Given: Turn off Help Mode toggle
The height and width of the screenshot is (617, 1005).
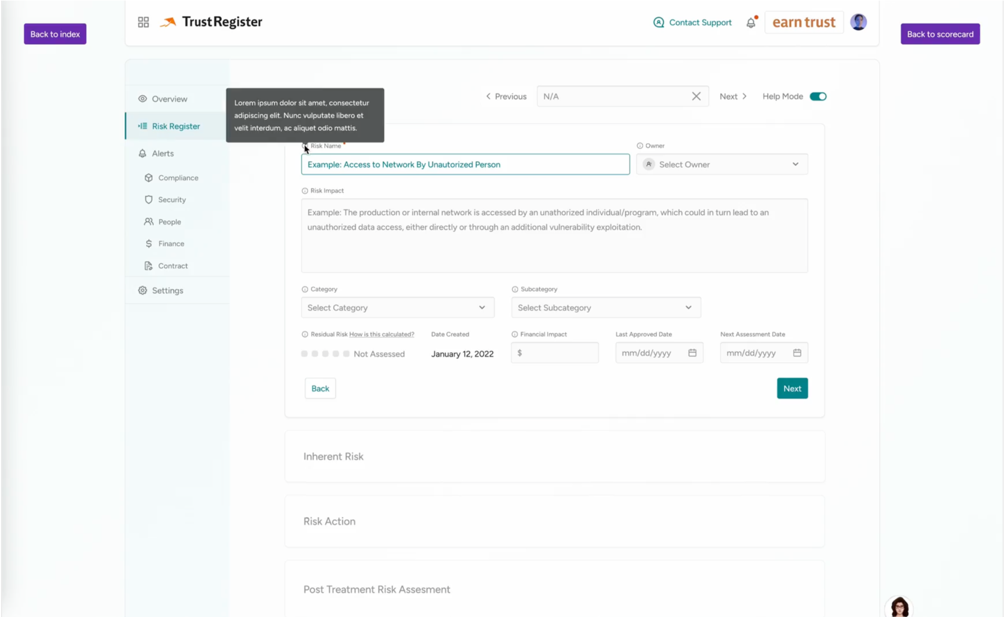Looking at the screenshot, I should coord(818,96).
